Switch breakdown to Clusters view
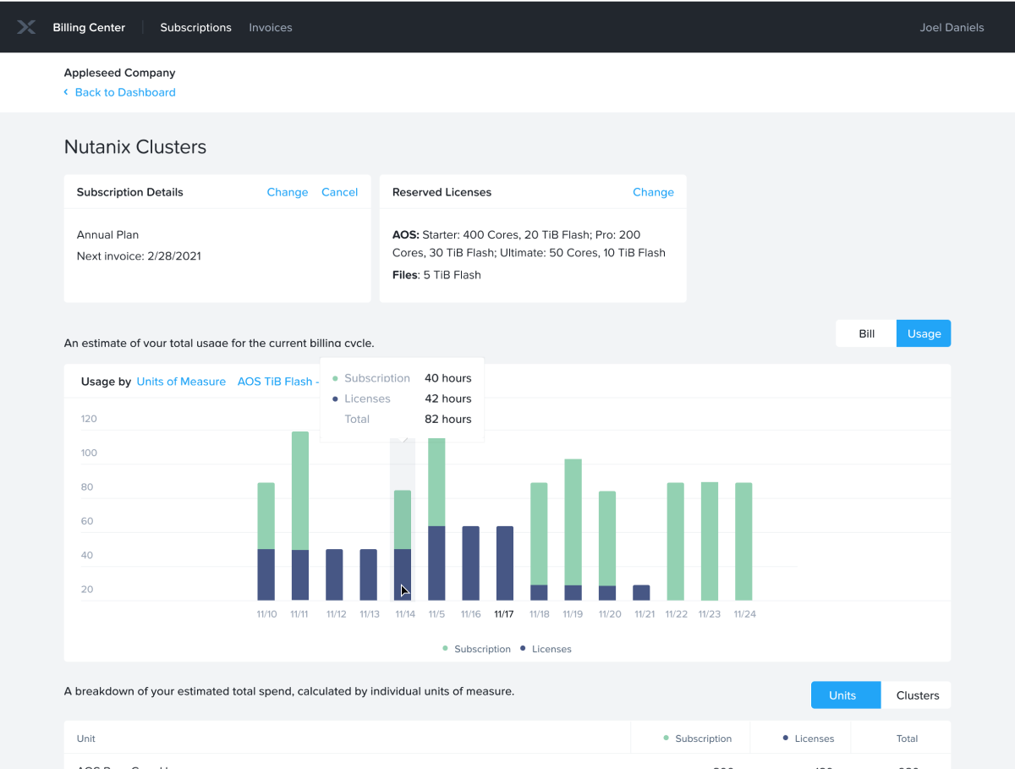This screenshot has width=1015, height=769. pos(917,695)
